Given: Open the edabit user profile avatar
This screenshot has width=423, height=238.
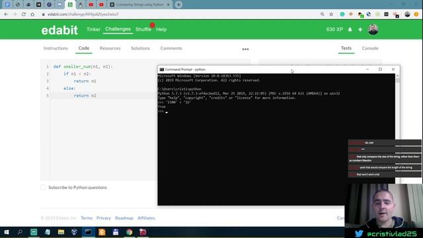Looking at the screenshot, I should [x=373, y=29].
